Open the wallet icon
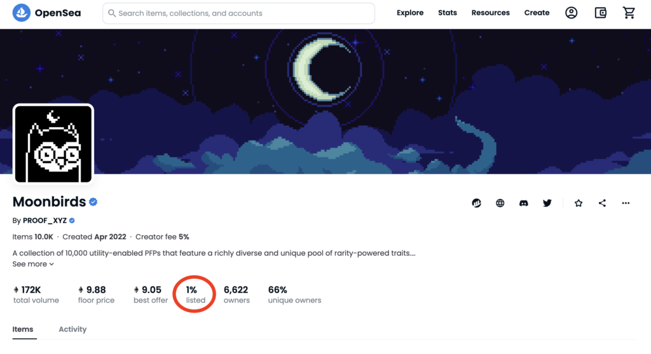The width and height of the screenshot is (651, 354). point(600,13)
